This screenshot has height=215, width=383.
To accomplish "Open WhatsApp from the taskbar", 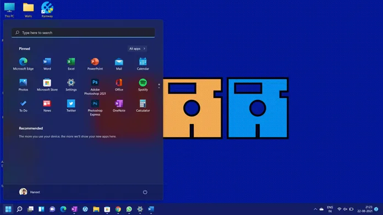I will coord(129,209).
